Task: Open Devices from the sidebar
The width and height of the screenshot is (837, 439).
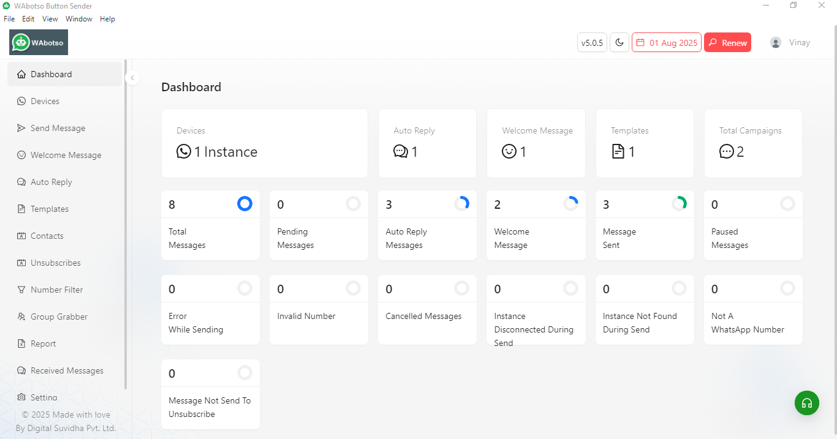Action: tap(64, 101)
